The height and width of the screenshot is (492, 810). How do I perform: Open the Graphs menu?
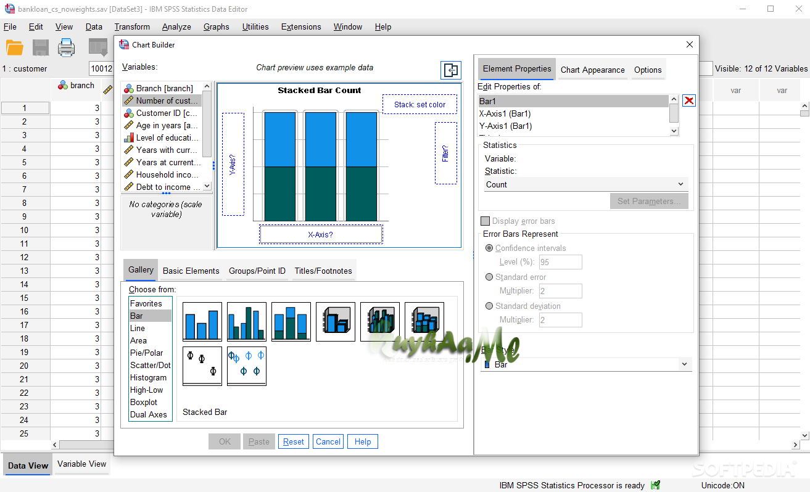pyautogui.click(x=216, y=27)
